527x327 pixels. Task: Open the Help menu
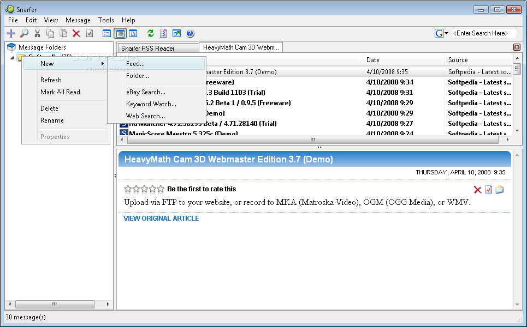[128, 20]
